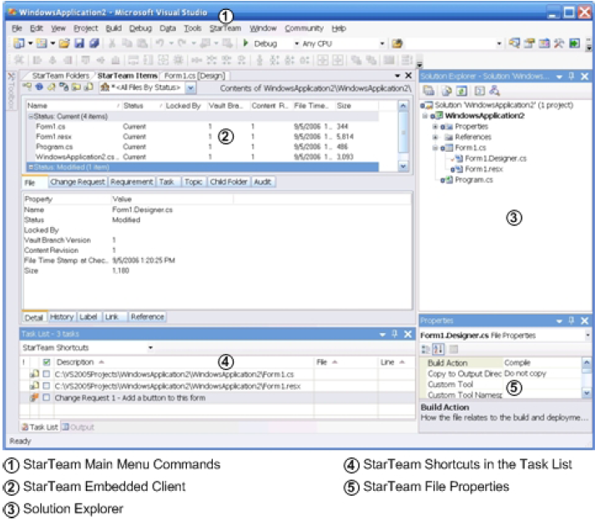This screenshot has height=525, width=595.
Task: Open the Properties object selector dropdown
Action: tap(587, 336)
